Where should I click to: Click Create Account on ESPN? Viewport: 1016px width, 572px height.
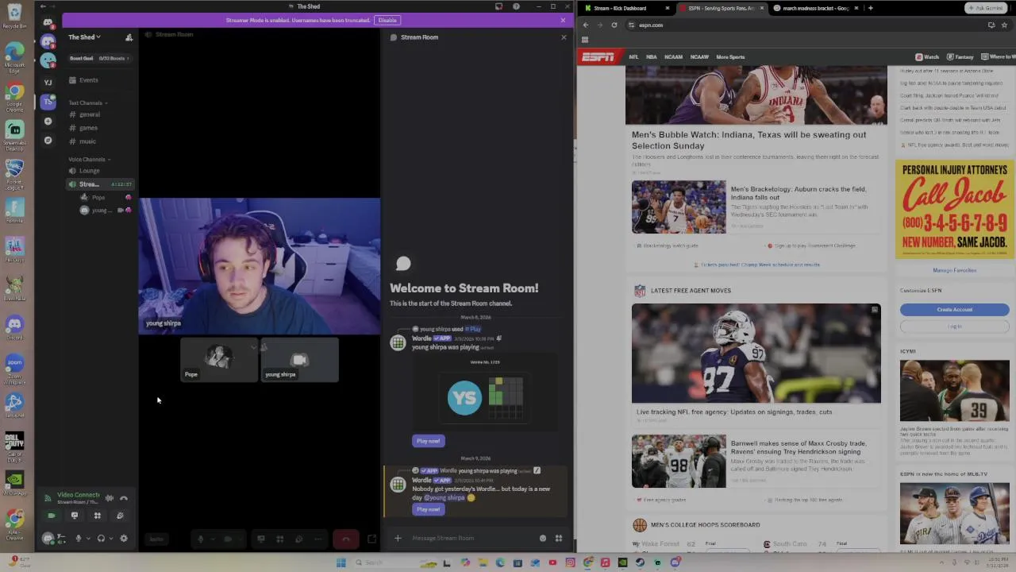954,310
